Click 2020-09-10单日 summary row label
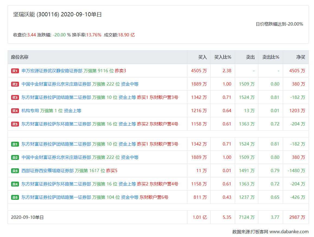314x237 pixels. coord(27,217)
